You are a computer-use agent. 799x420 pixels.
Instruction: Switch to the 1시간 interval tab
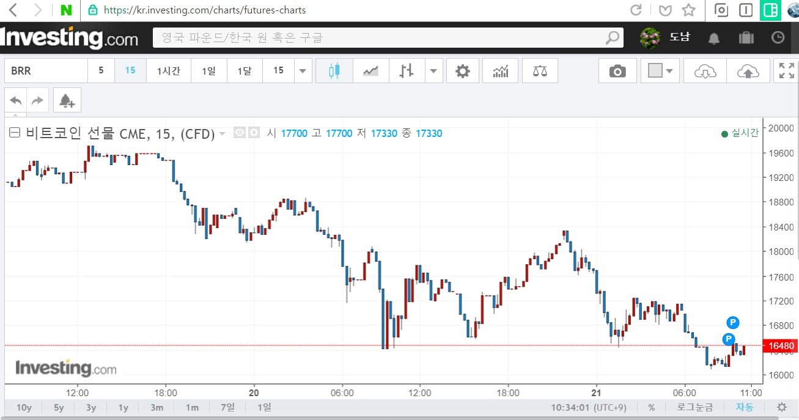168,70
